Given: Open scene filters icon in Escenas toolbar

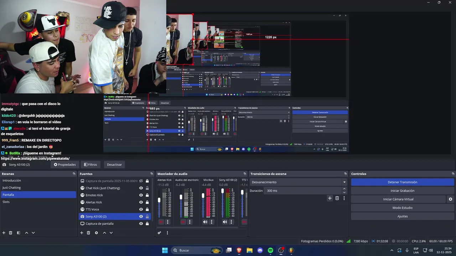Looking at the screenshot, I should tap(19, 233).
